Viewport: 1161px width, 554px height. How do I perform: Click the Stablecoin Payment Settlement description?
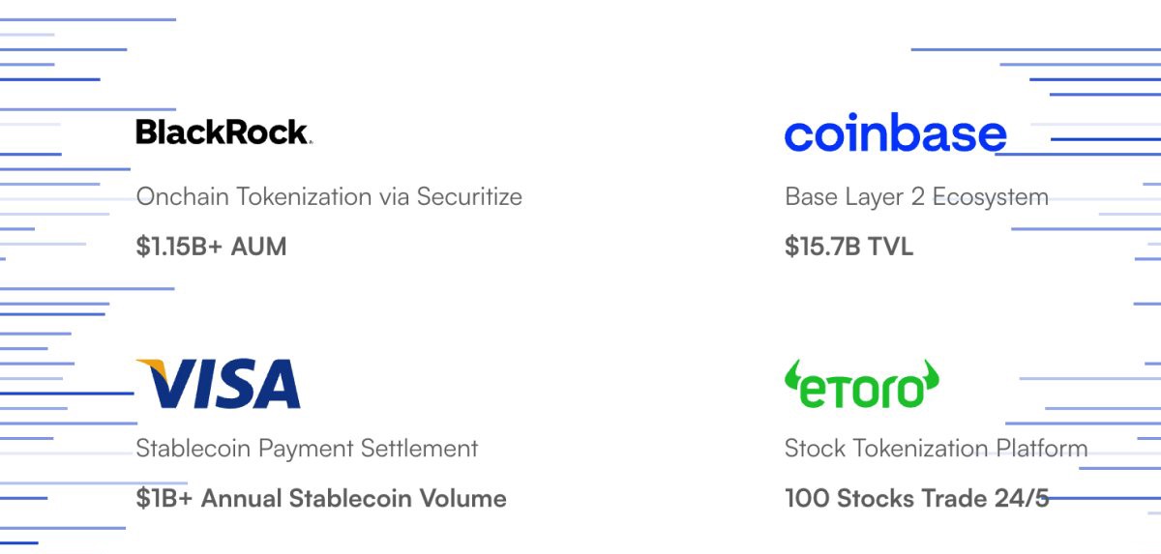coord(307,449)
